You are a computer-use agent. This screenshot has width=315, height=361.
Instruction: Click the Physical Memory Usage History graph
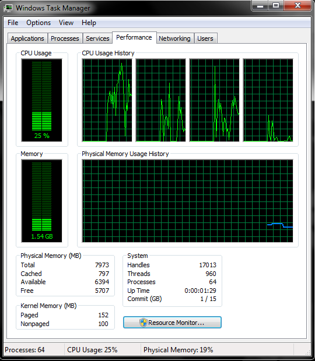click(x=187, y=201)
